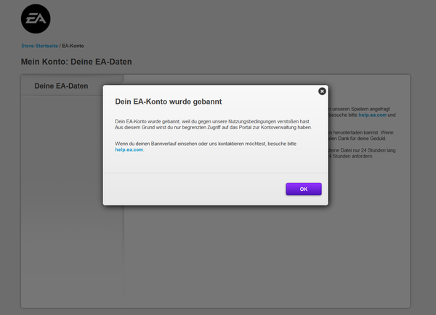
Task: Go to Store-Startseite breadcrumb link
Action: 40,46
